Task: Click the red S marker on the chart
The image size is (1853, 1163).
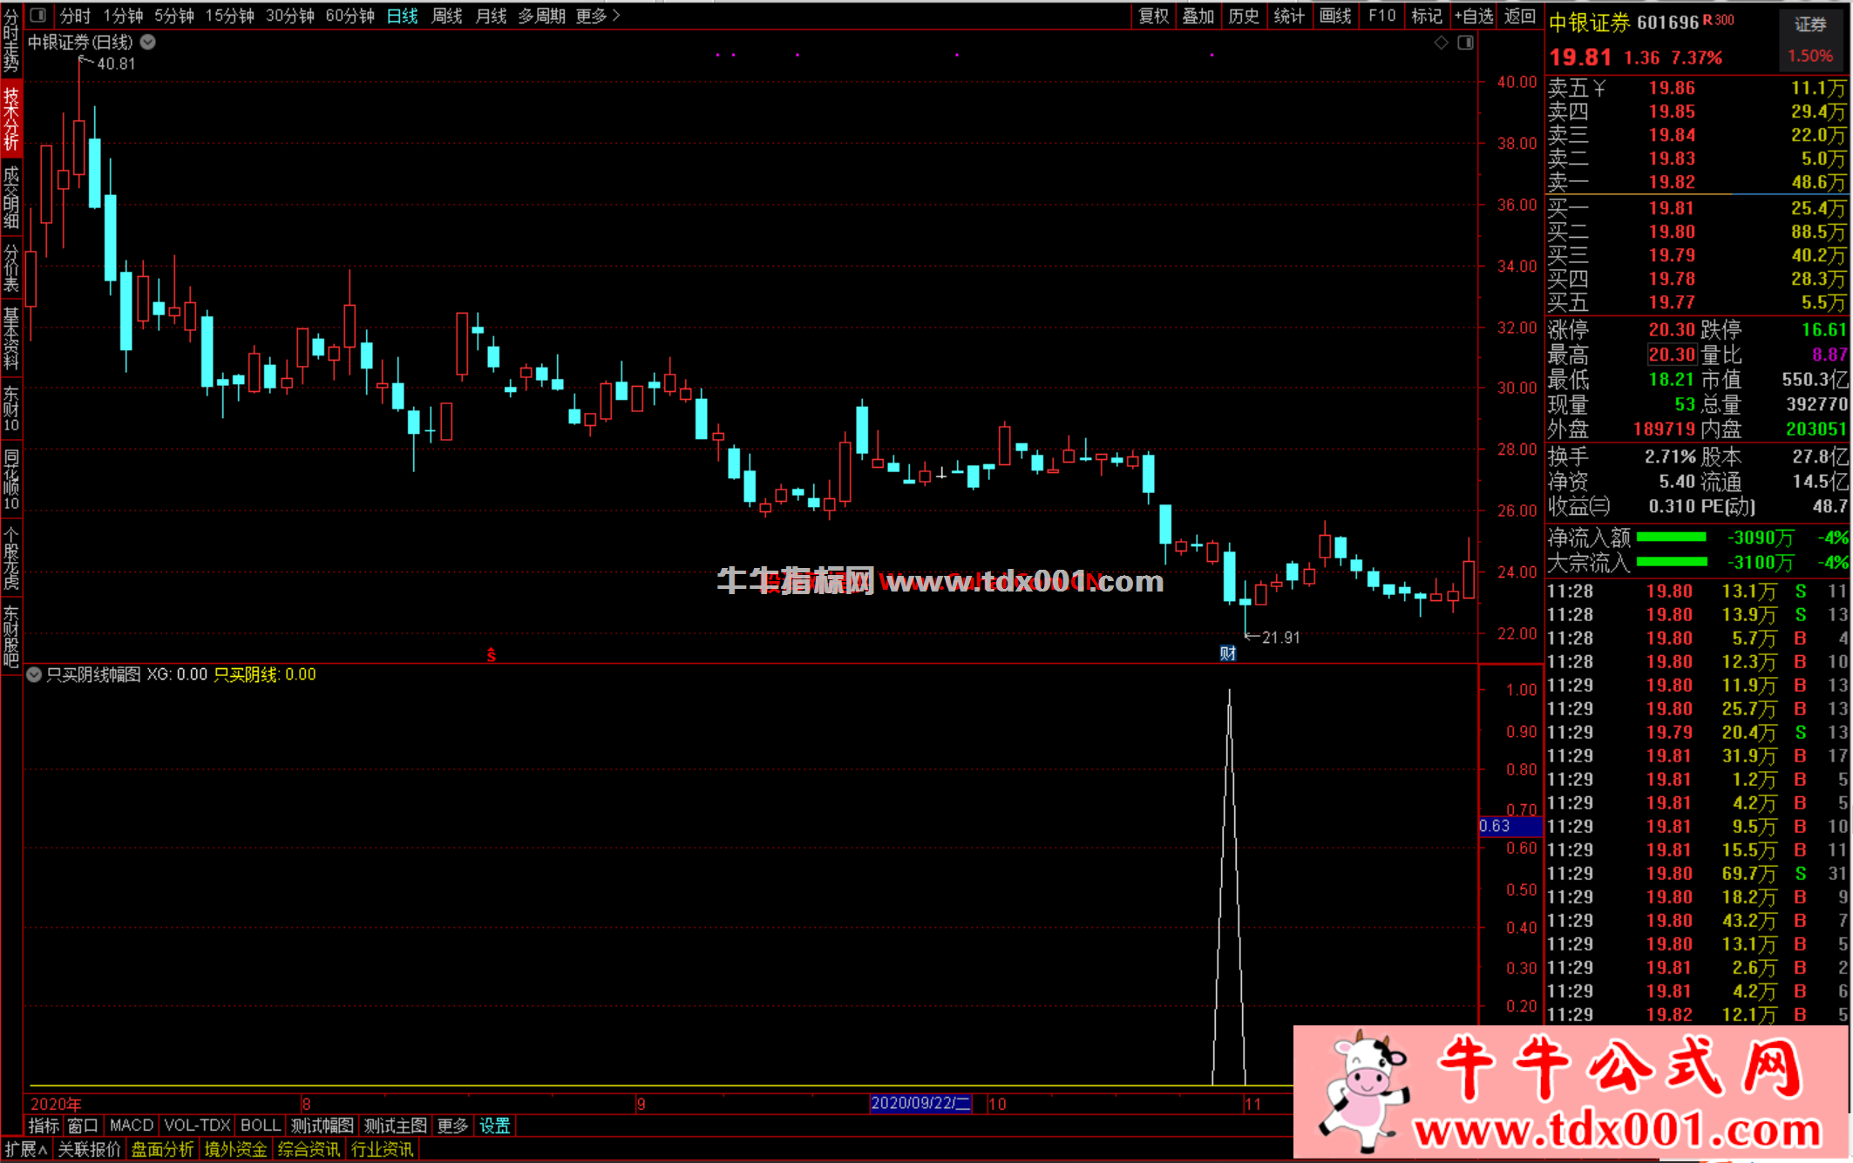Action: pyautogui.click(x=492, y=654)
